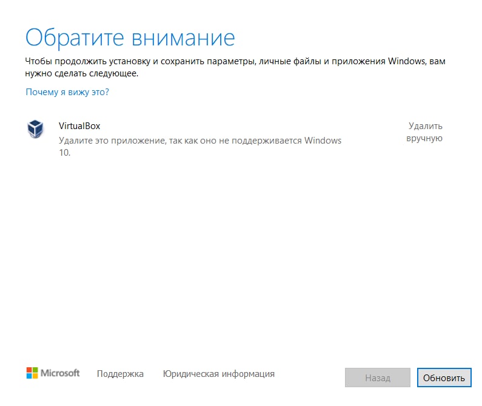Click the word 'вручную' beside VirtualBox
Screen dimensions: 482x406
tap(424, 138)
